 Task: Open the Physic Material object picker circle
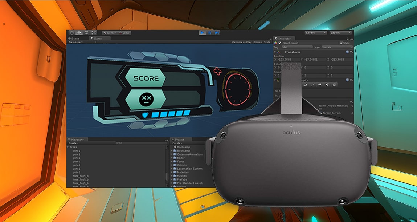352,106
